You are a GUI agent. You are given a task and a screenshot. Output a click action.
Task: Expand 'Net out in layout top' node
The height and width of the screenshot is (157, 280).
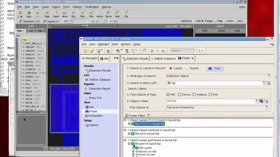tap(129, 134)
